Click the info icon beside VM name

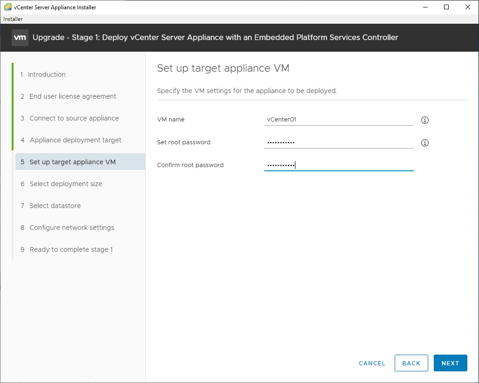coord(424,120)
